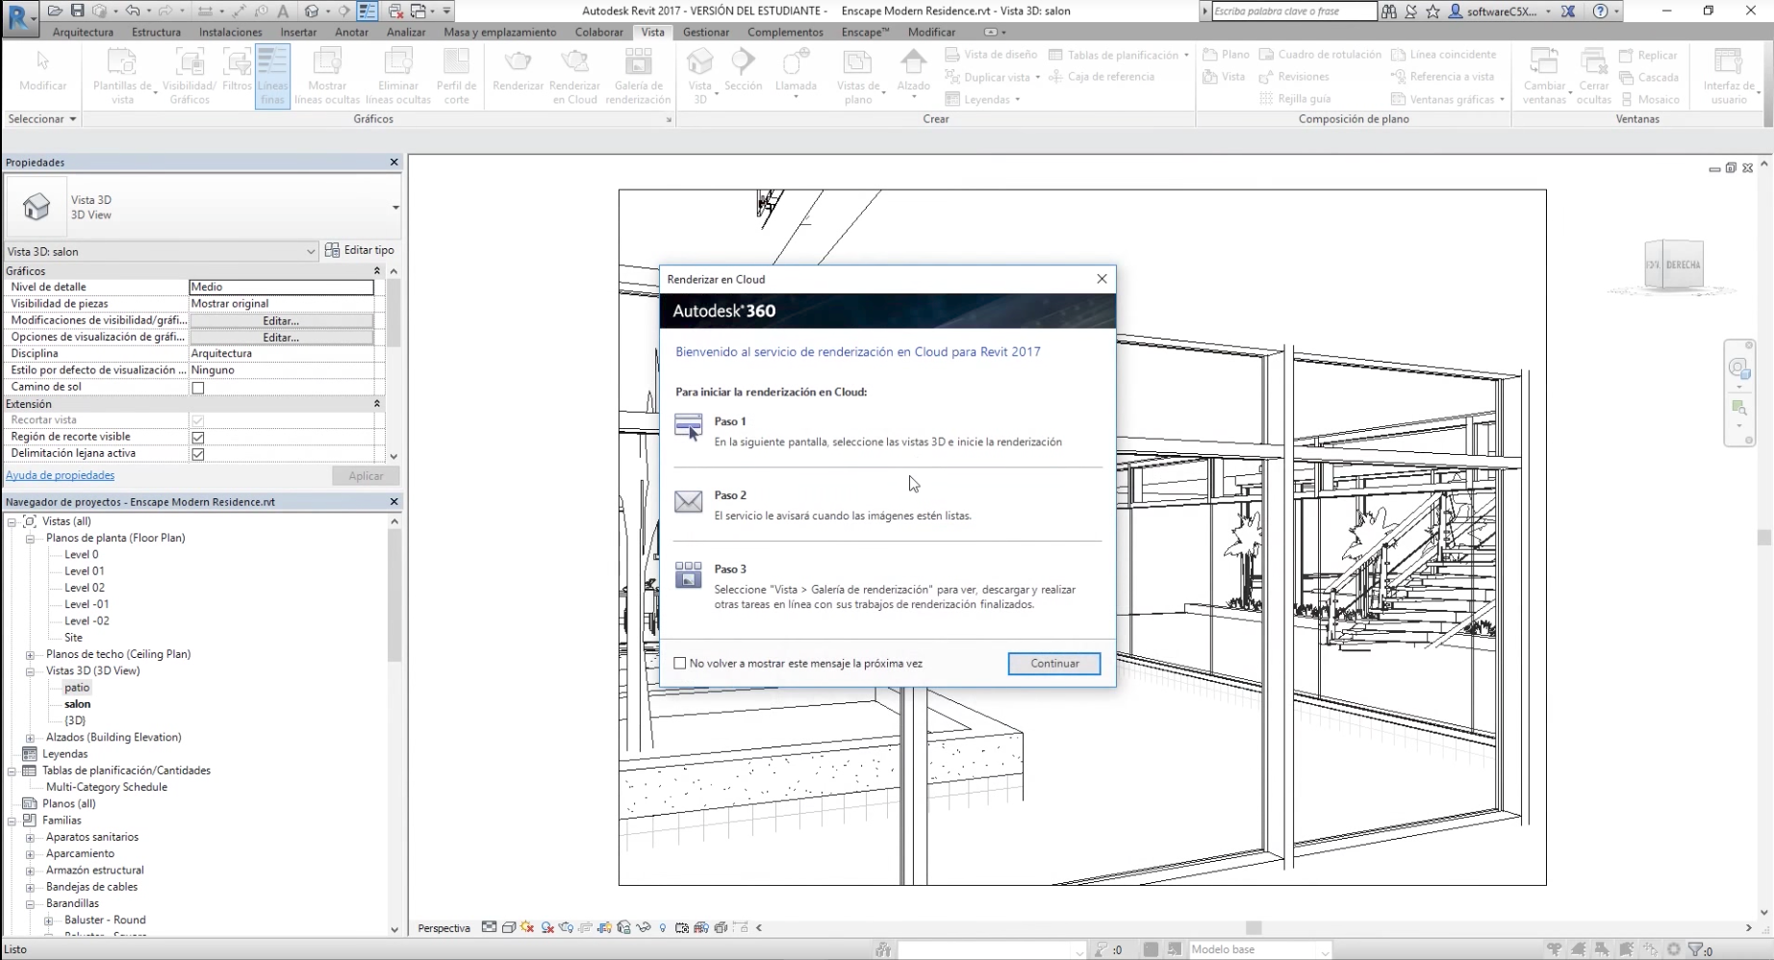Click Editar for Opciones de visualización
The height and width of the screenshot is (960, 1774).
coord(281,338)
